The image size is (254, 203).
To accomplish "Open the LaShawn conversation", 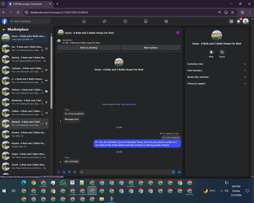I will (x=25, y=70).
